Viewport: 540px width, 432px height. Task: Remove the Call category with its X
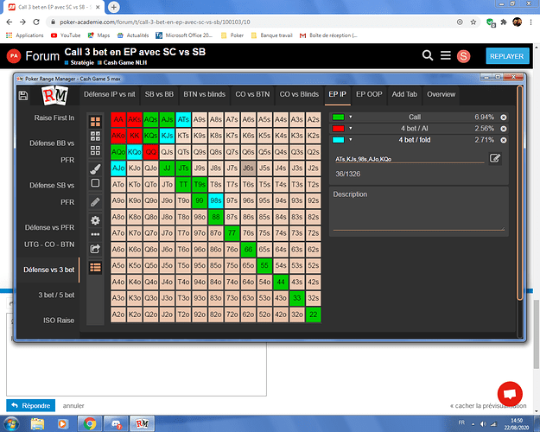click(504, 117)
